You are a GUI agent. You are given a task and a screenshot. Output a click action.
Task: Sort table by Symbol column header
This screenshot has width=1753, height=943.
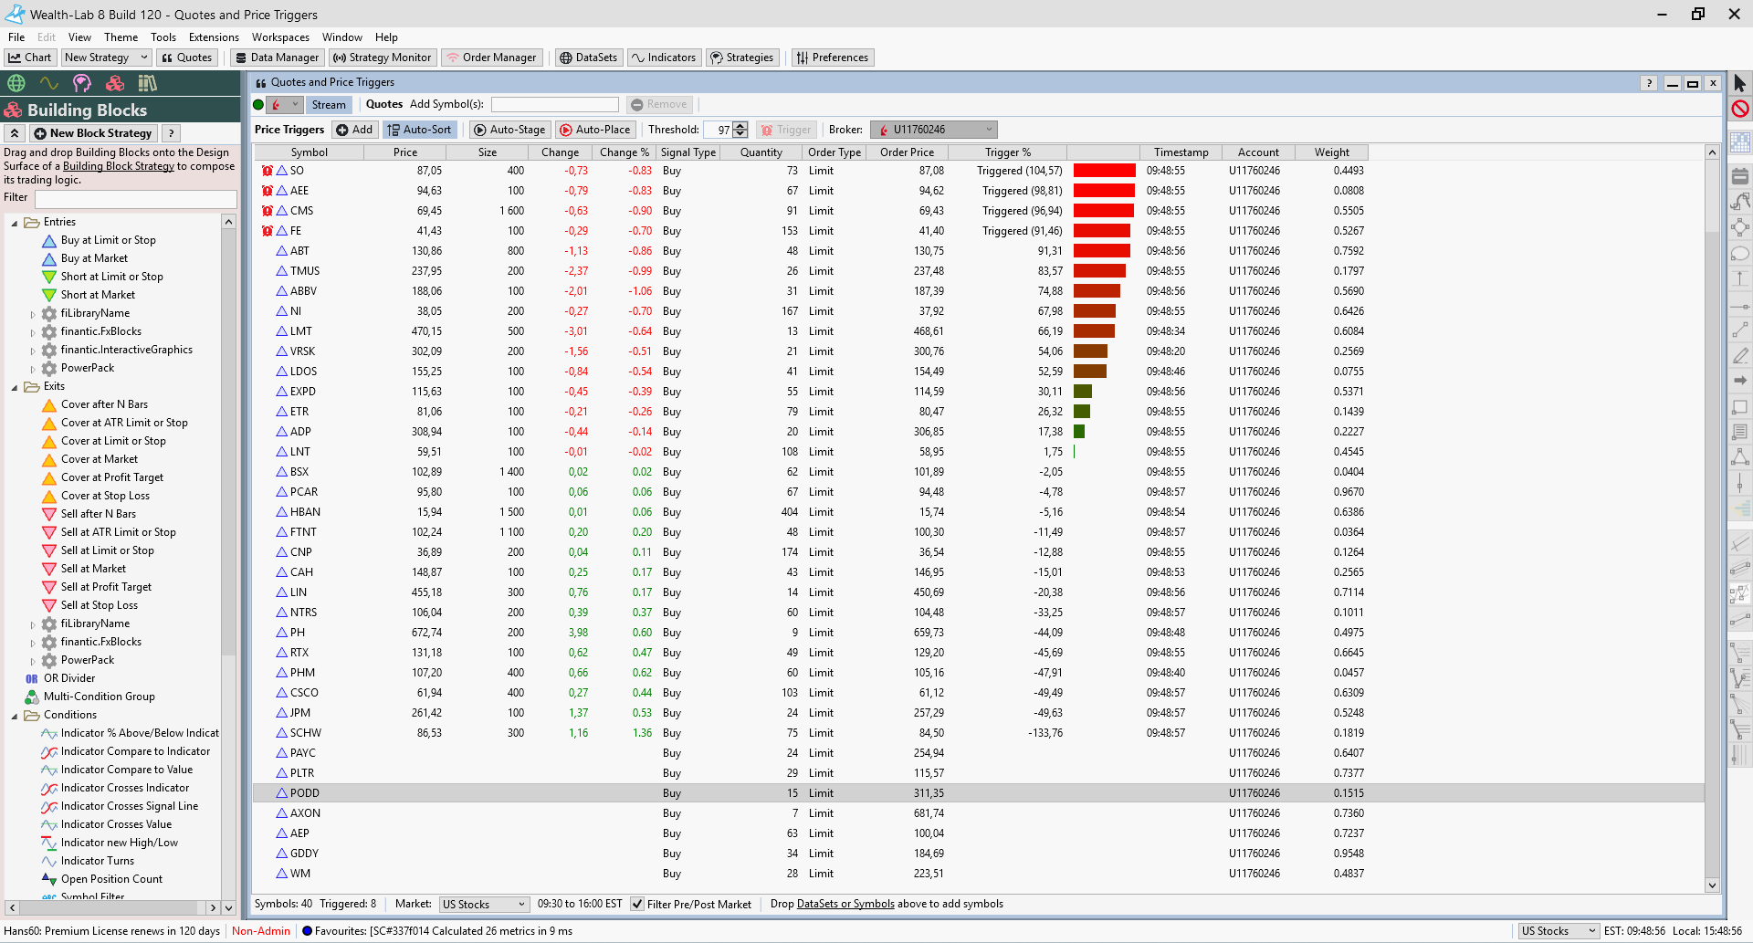click(310, 152)
